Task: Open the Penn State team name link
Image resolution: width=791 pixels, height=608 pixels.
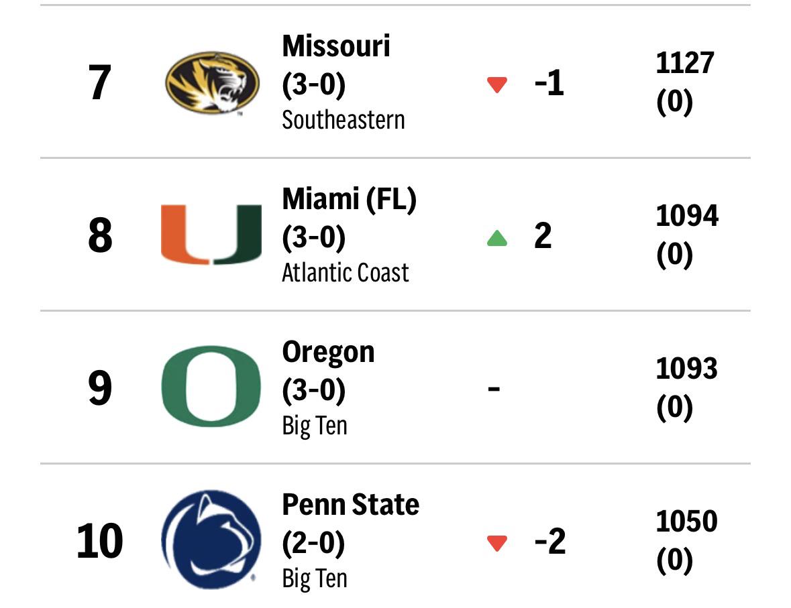Action: 350,505
